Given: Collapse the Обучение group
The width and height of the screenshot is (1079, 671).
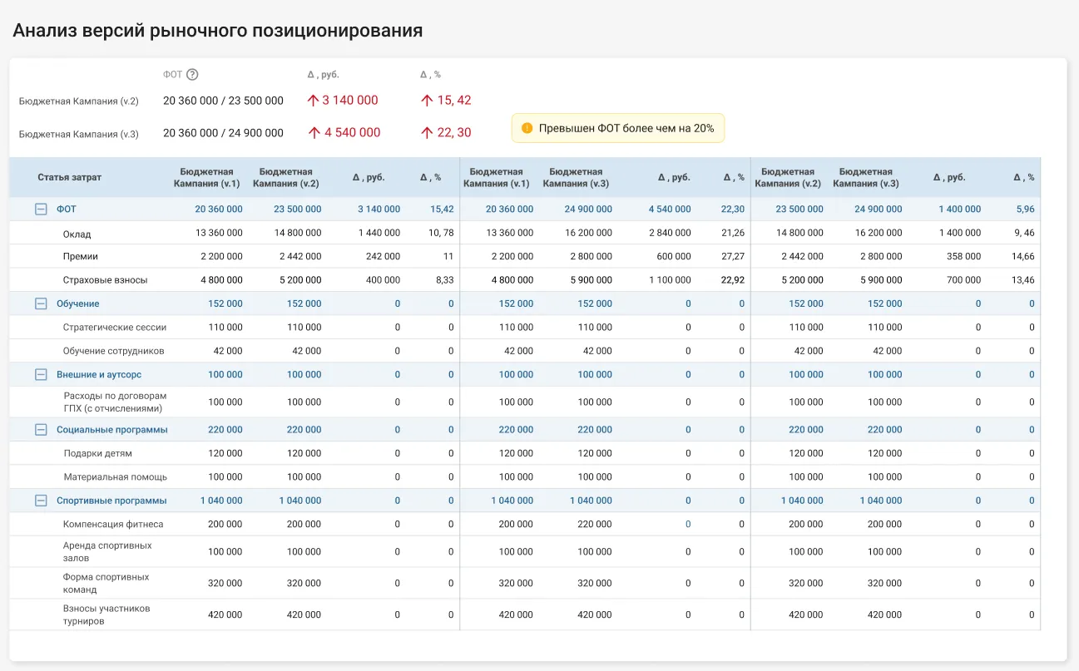Looking at the screenshot, I should click(x=41, y=304).
